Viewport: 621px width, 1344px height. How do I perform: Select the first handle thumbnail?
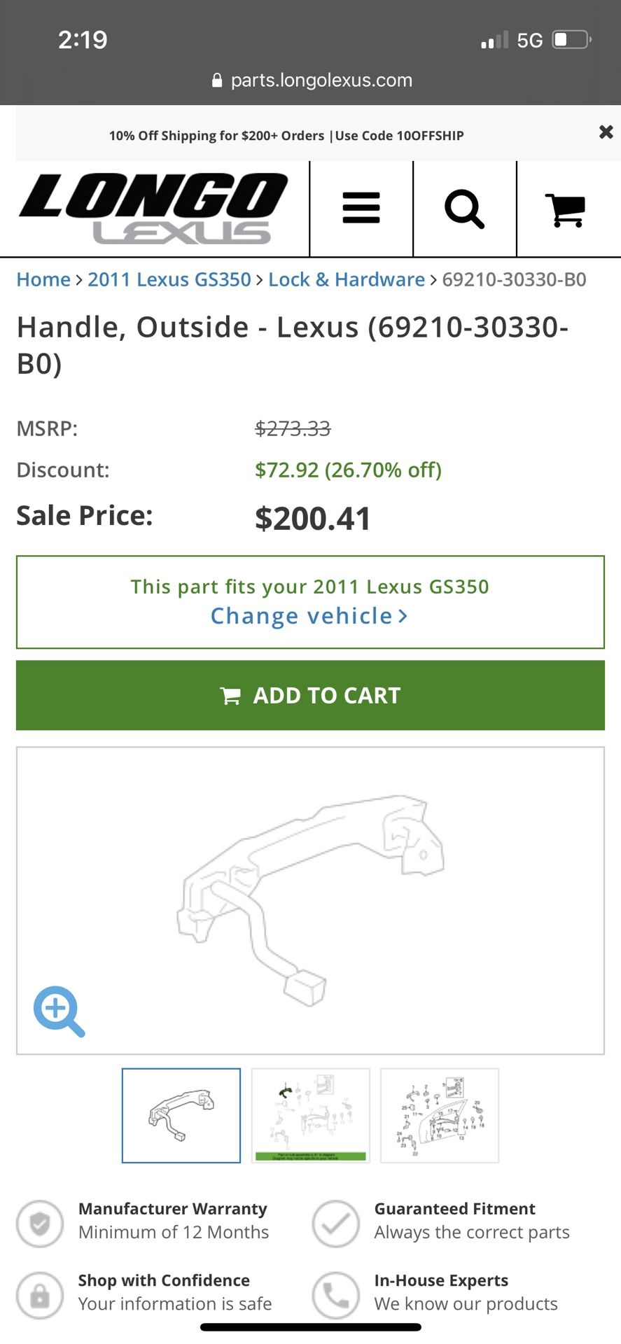click(181, 1115)
